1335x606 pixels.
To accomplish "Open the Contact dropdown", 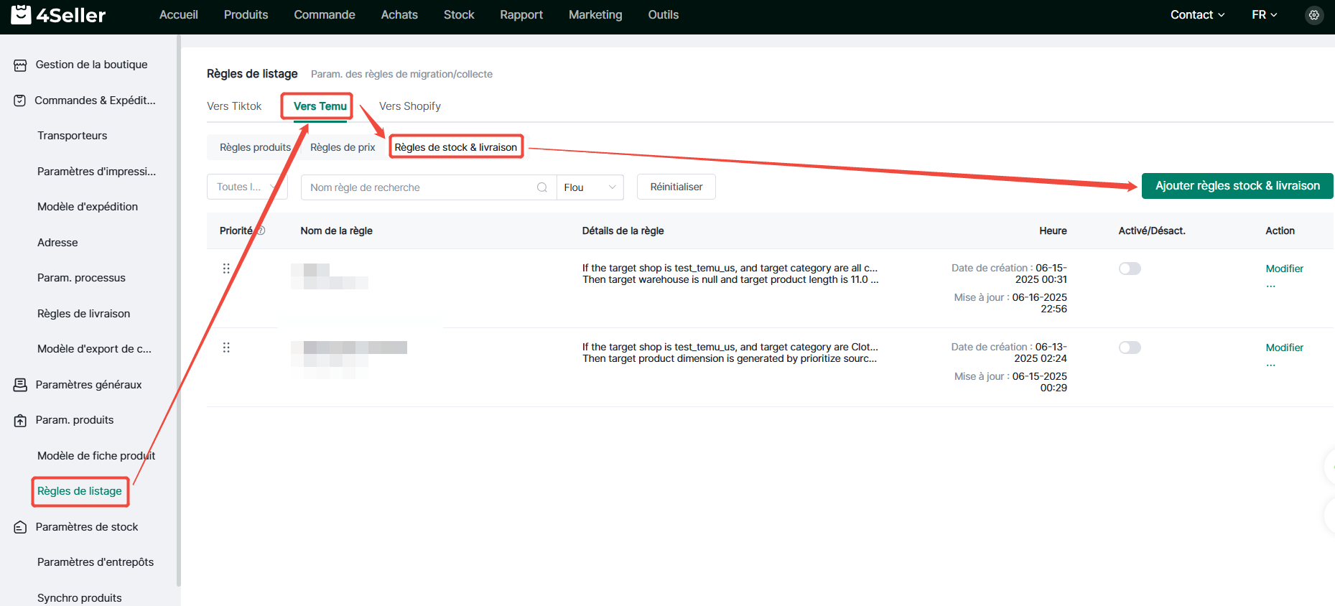I will pyautogui.click(x=1197, y=15).
